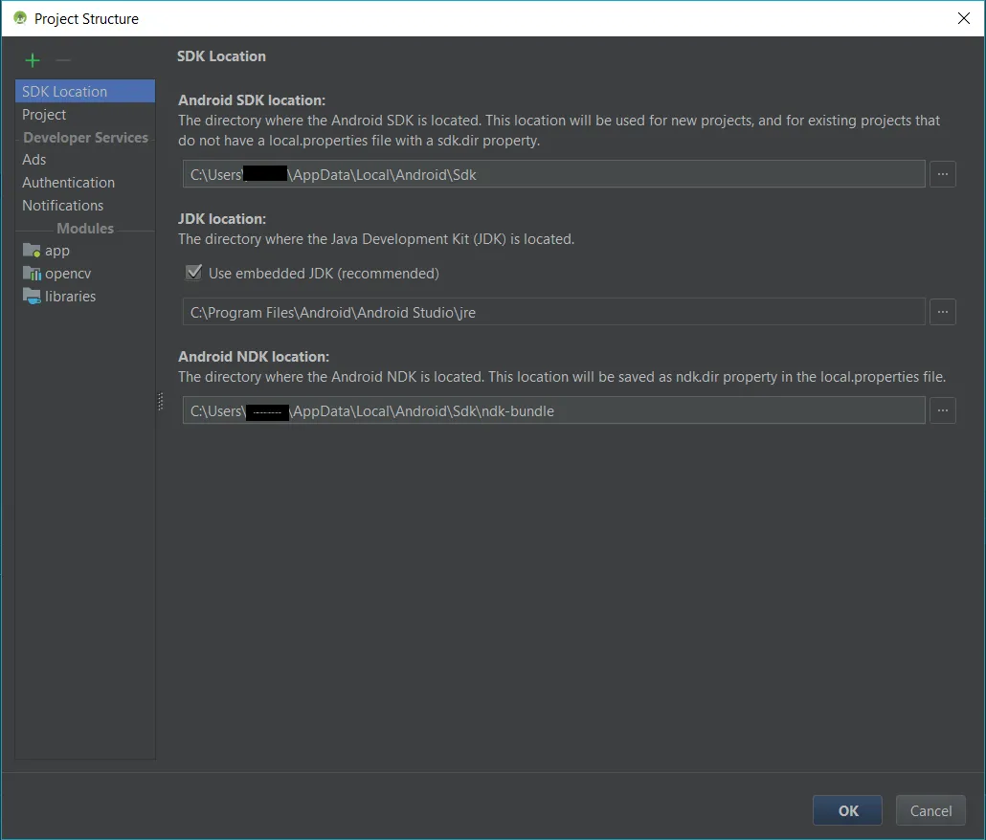Click the Cancel button
The height and width of the screenshot is (840, 986).
pos(930,810)
